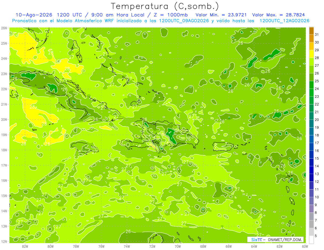324x250 pixels.
Task: Click legend scale value 31
Action: [x=317, y=35]
